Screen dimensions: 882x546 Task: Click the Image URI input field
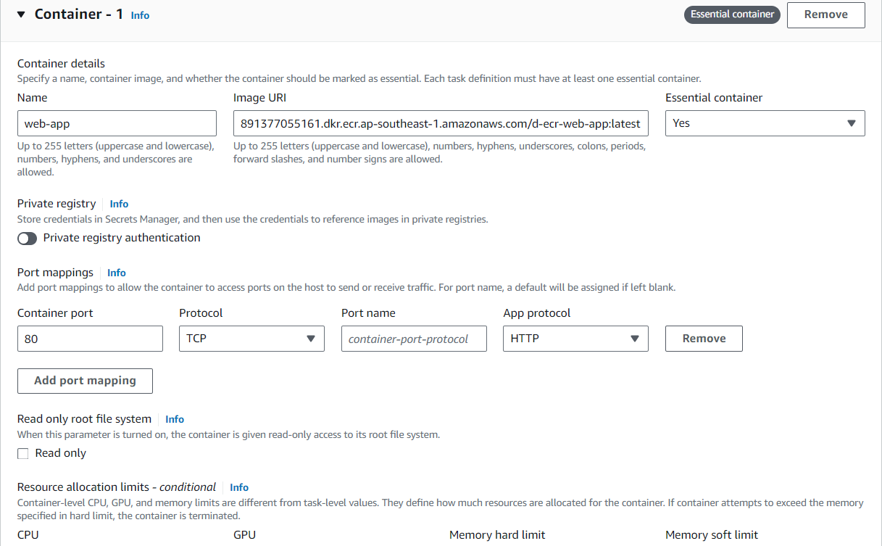click(x=441, y=123)
